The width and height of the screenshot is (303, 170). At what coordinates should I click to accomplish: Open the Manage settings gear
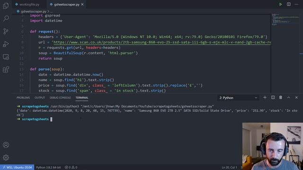pos(6,157)
